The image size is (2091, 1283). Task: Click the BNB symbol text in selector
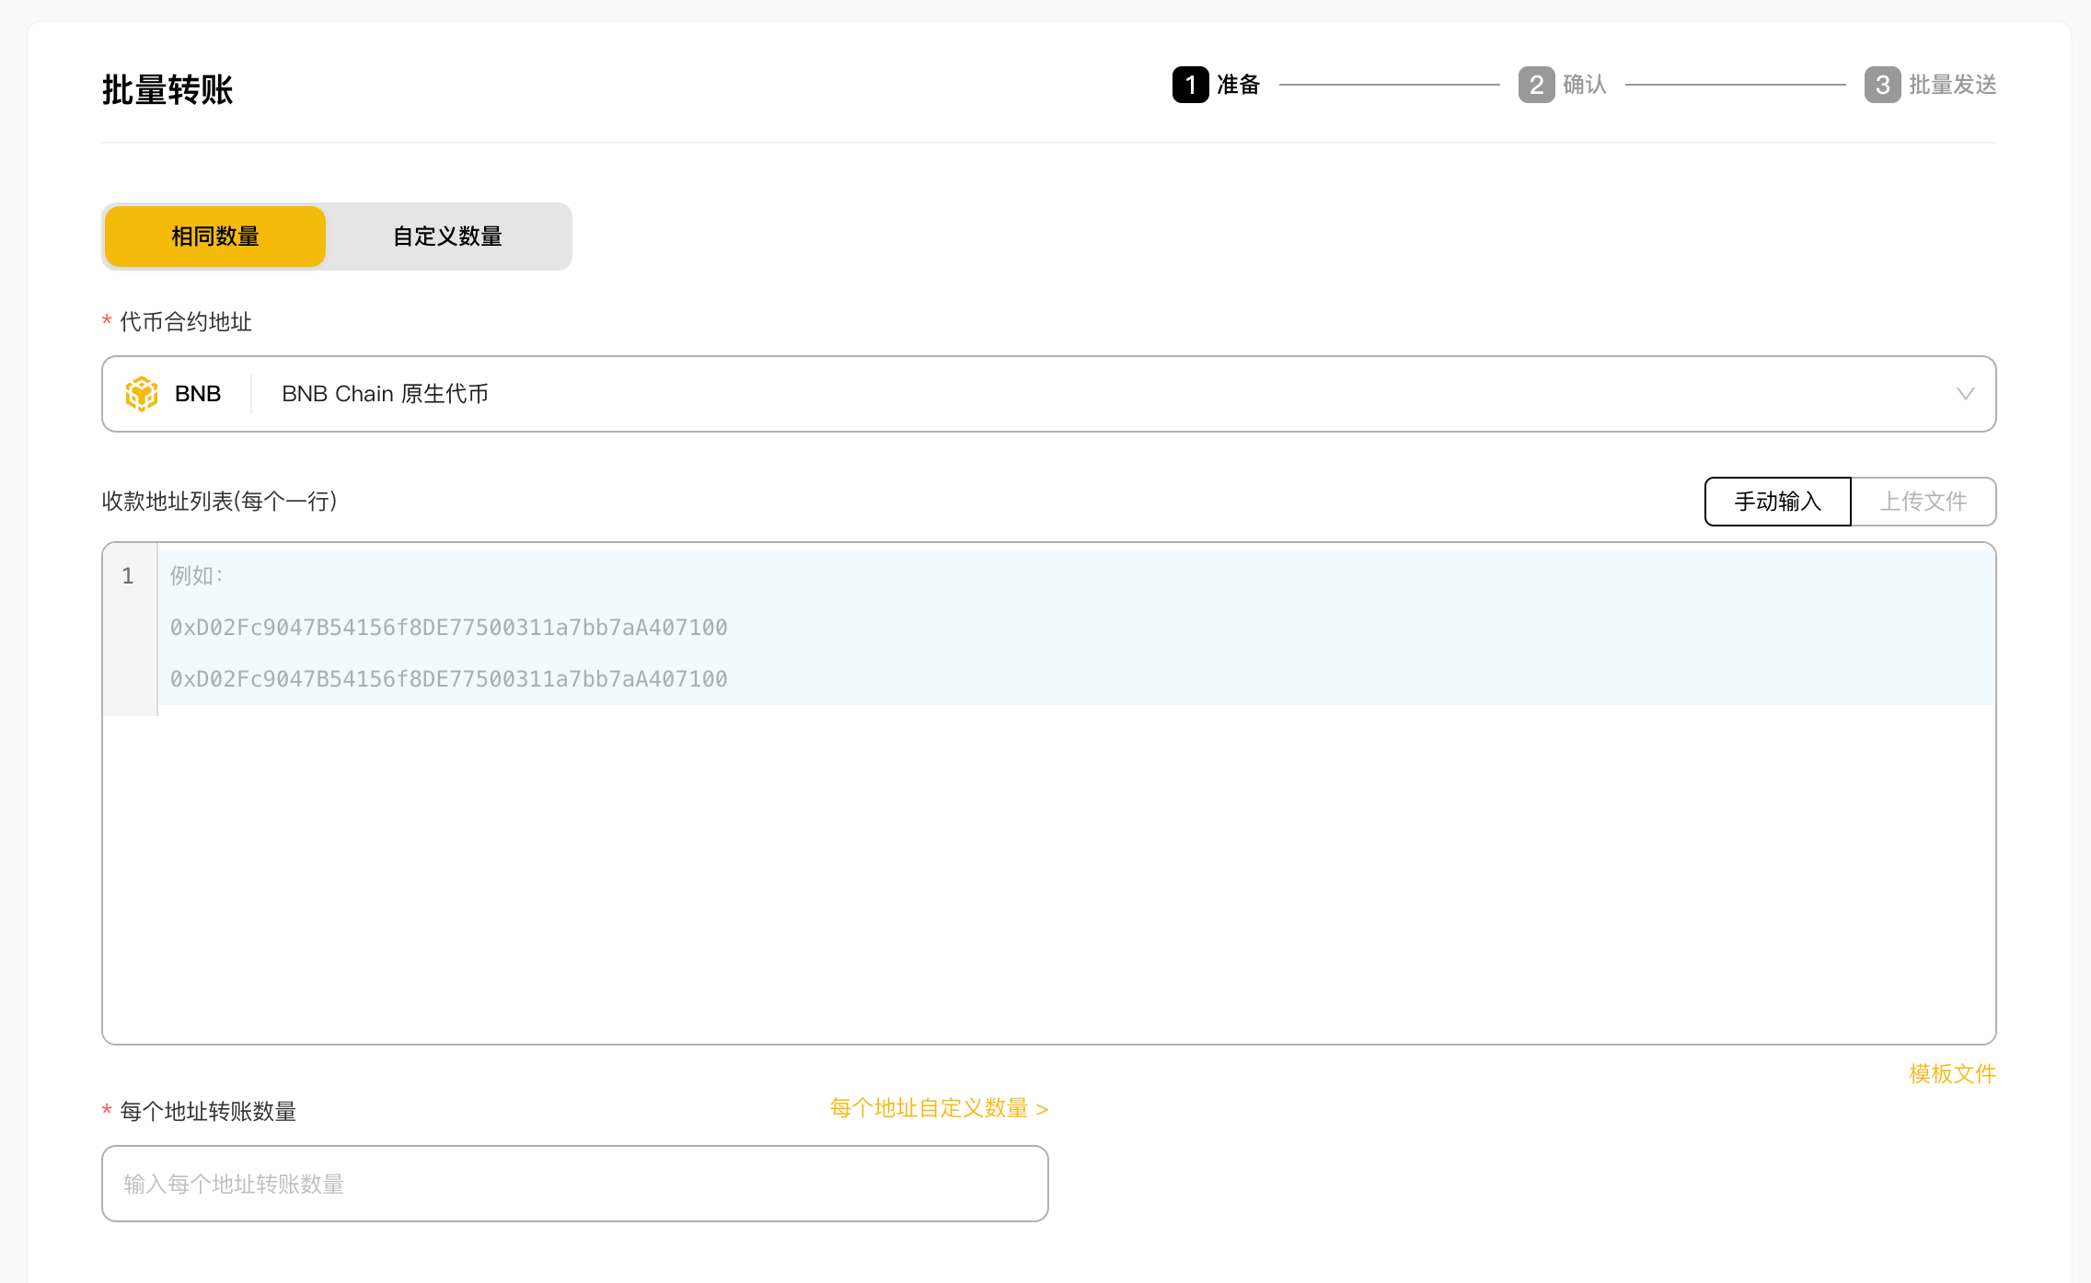tap(198, 394)
